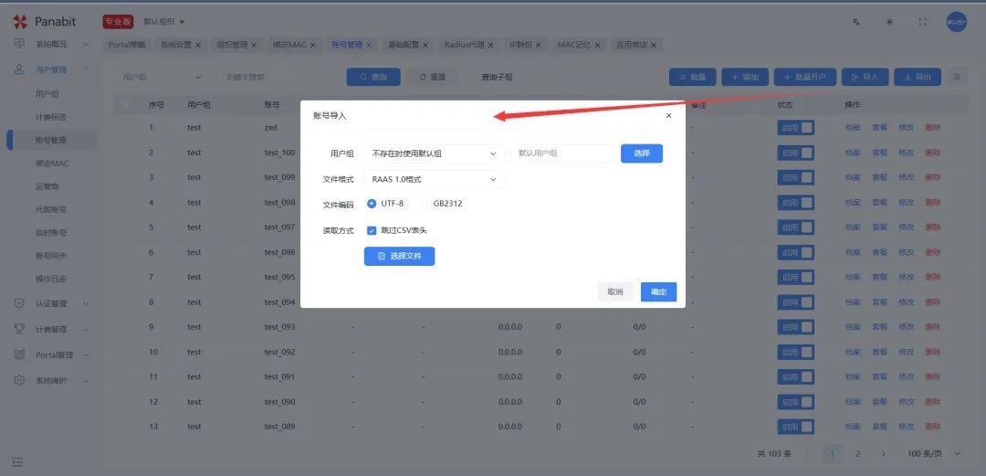Open 用户组 dropdown in import dialog
986x476 pixels.
point(435,153)
